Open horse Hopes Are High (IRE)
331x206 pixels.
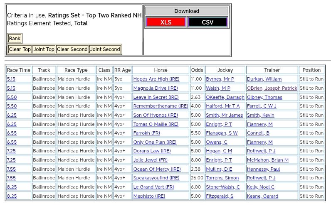157,79
